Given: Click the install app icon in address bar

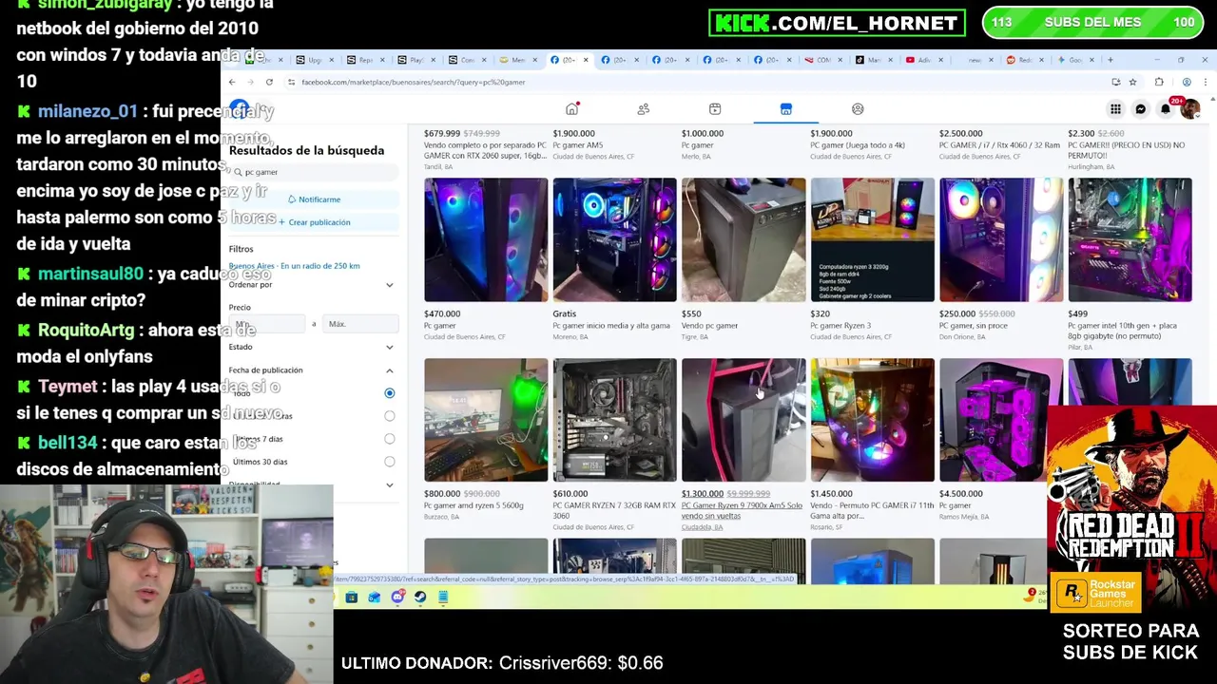Looking at the screenshot, I should coord(1115,82).
